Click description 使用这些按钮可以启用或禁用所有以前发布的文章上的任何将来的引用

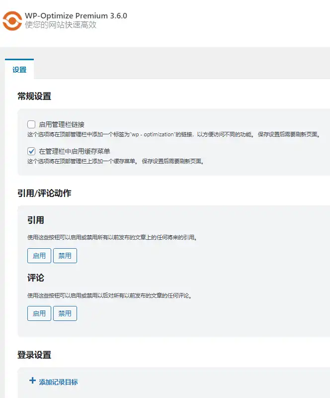click(x=112, y=238)
